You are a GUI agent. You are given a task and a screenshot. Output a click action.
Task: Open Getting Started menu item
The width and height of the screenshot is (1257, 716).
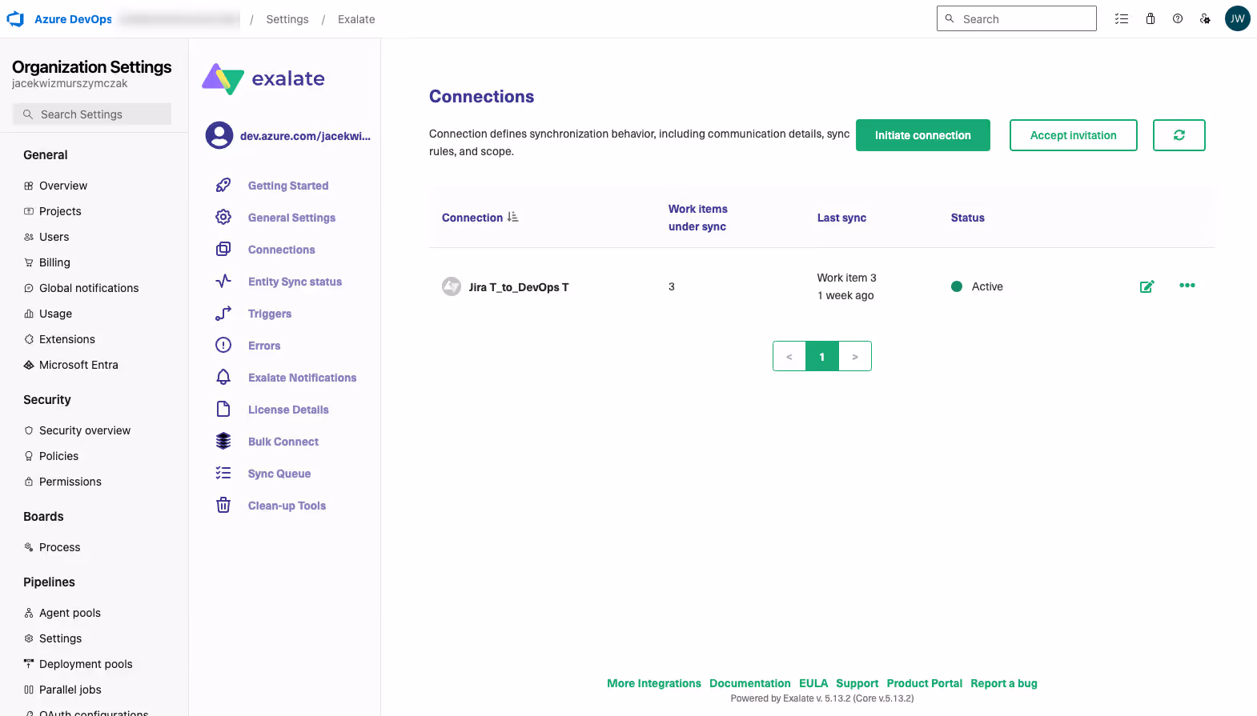pos(288,186)
